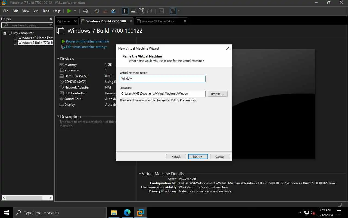Close the New Virtual Machine Wizard dialog
The image size is (348, 218).
[x=228, y=48]
